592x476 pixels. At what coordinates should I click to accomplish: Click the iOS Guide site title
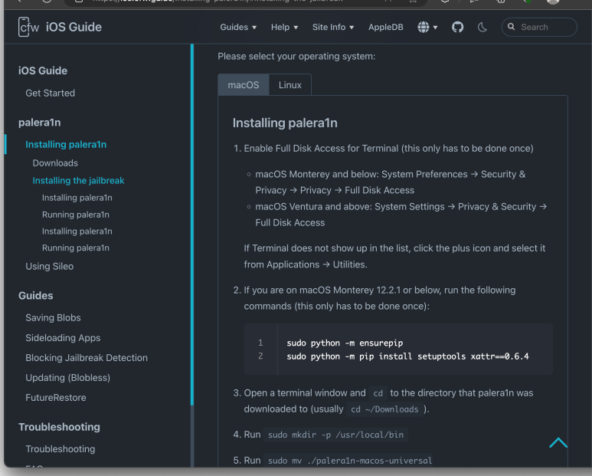pos(74,27)
